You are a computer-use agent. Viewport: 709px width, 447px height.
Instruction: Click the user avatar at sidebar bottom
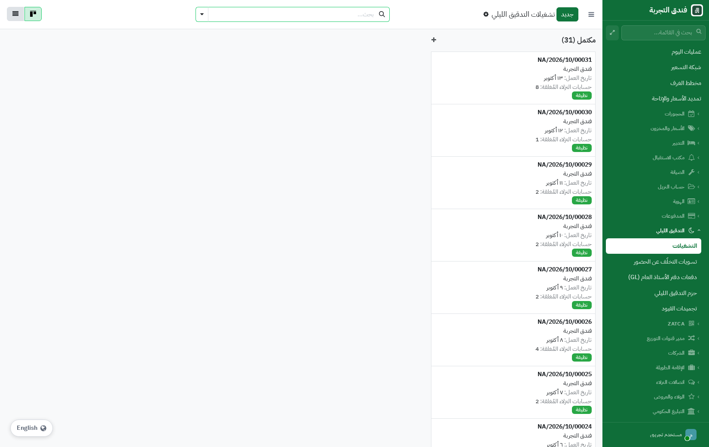click(691, 435)
